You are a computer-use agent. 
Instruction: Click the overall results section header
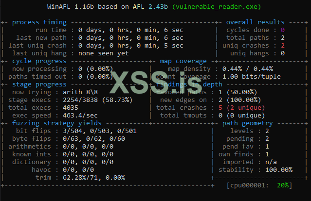coord(255,22)
